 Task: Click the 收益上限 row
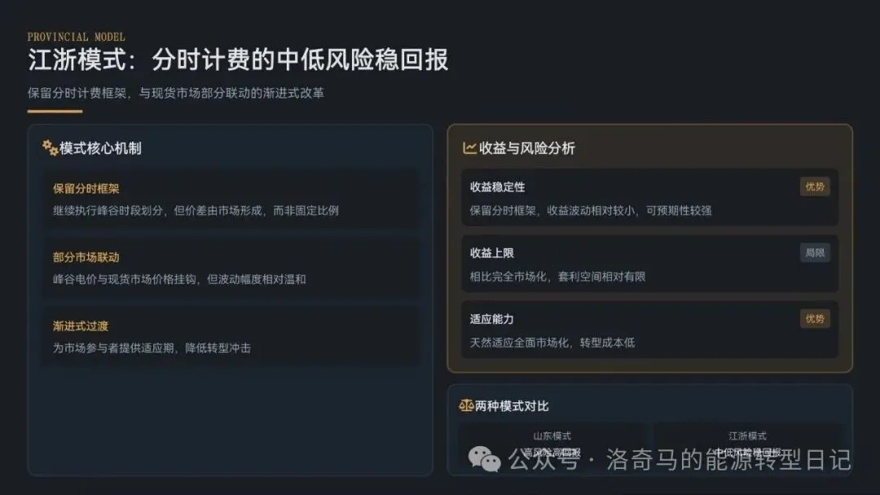[x=649, y=264]
